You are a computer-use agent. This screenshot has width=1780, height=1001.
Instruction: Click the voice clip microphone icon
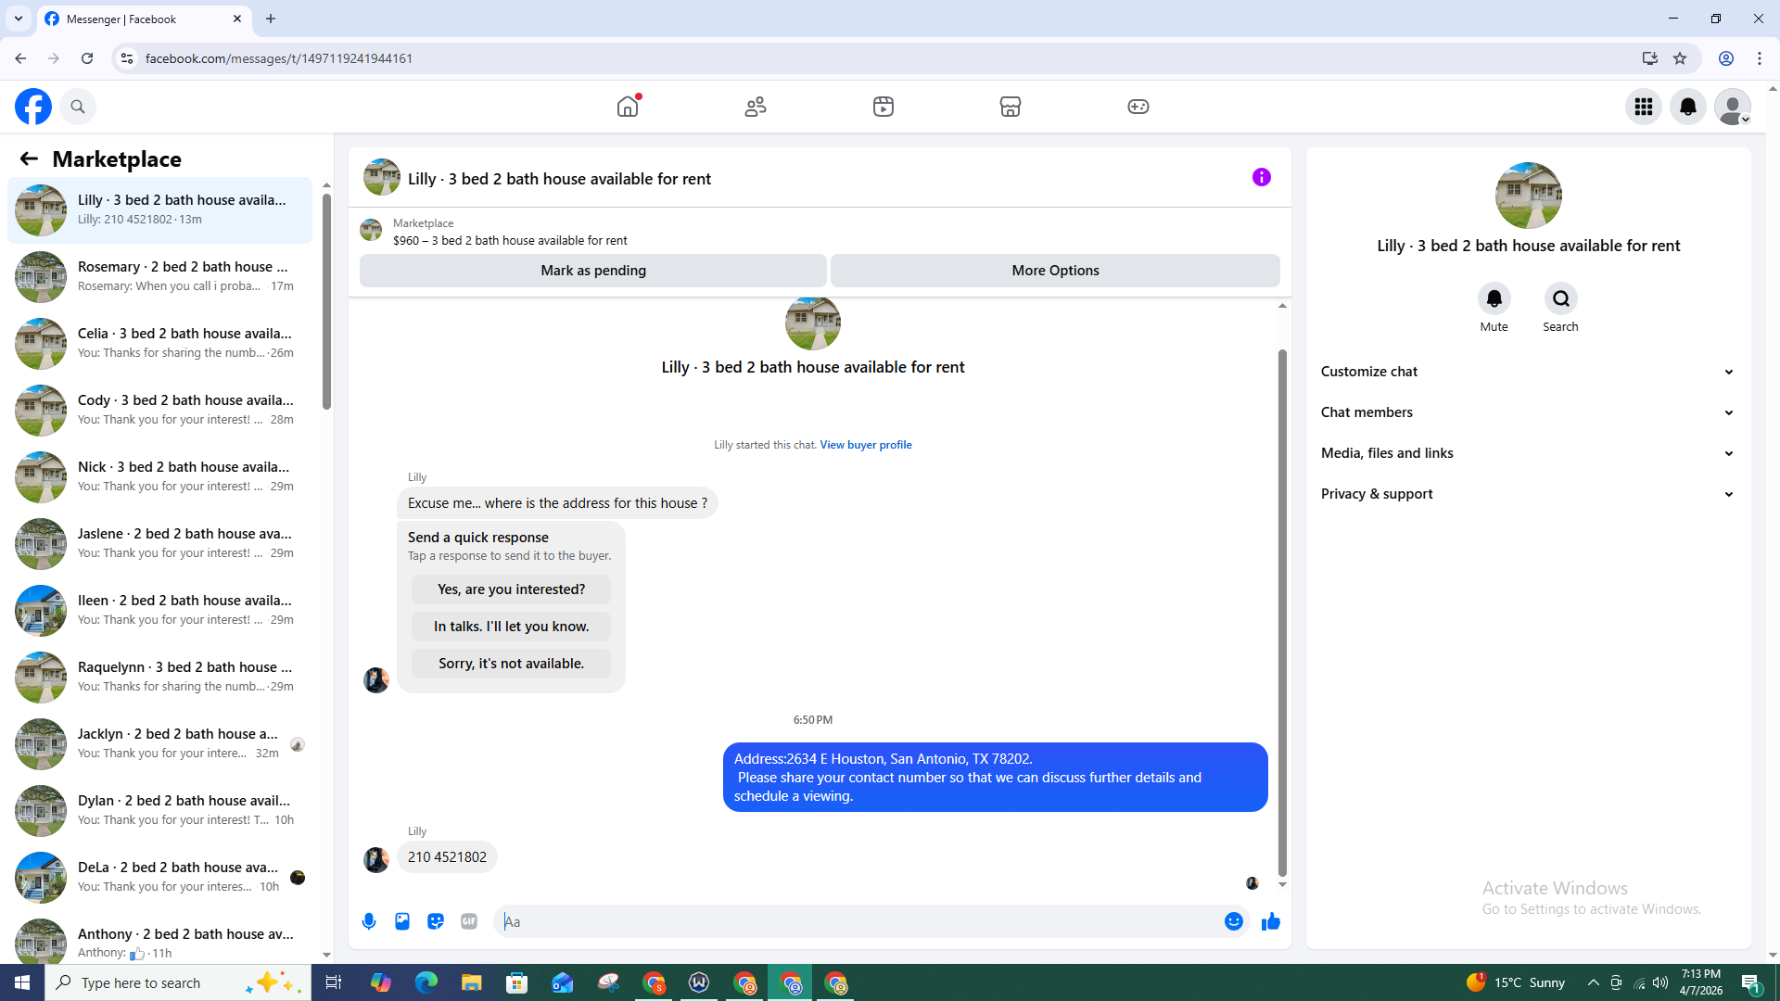coord(369,921)
